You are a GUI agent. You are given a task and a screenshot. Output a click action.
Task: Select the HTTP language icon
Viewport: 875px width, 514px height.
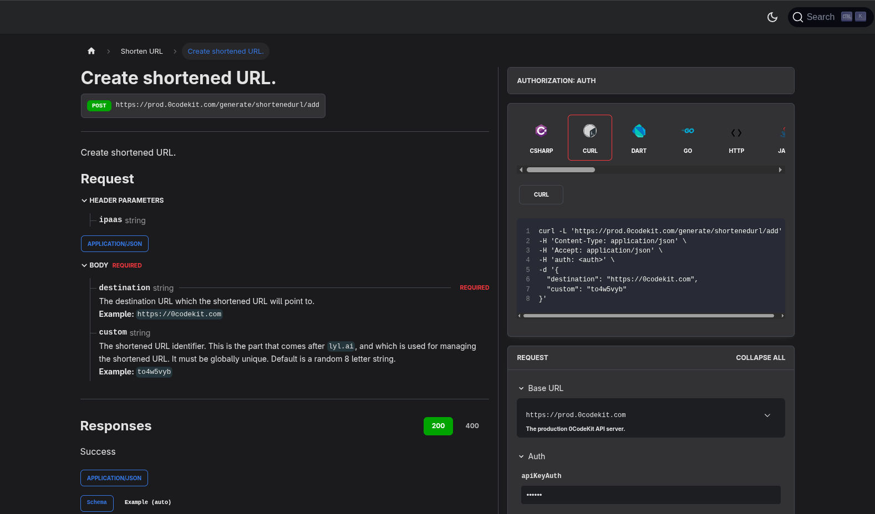736,137
